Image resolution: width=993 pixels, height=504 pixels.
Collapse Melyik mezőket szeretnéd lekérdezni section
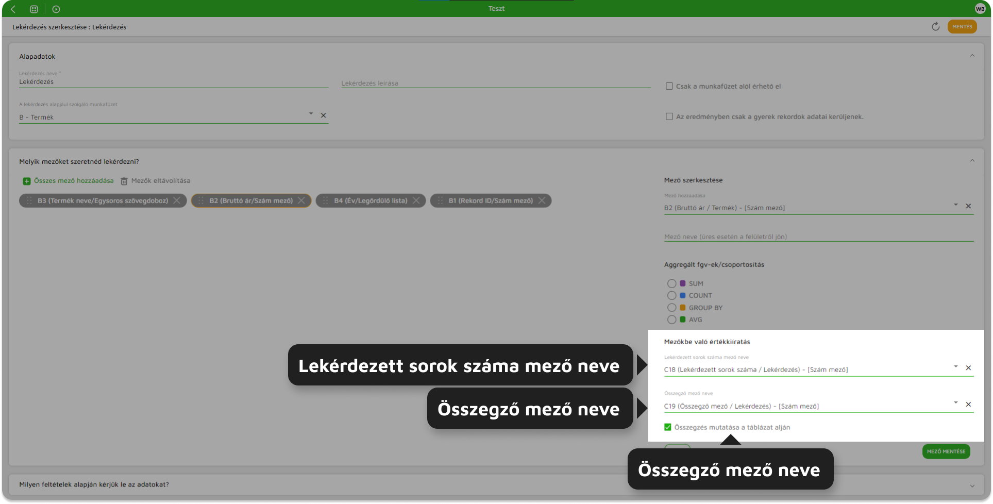tap(972, 161)
